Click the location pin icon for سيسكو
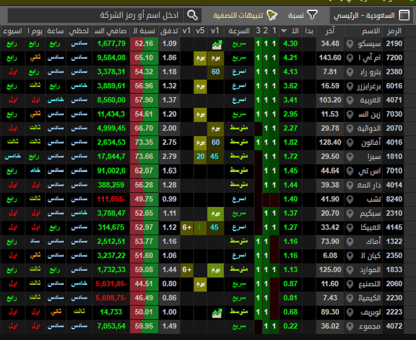 coord(350,44)
